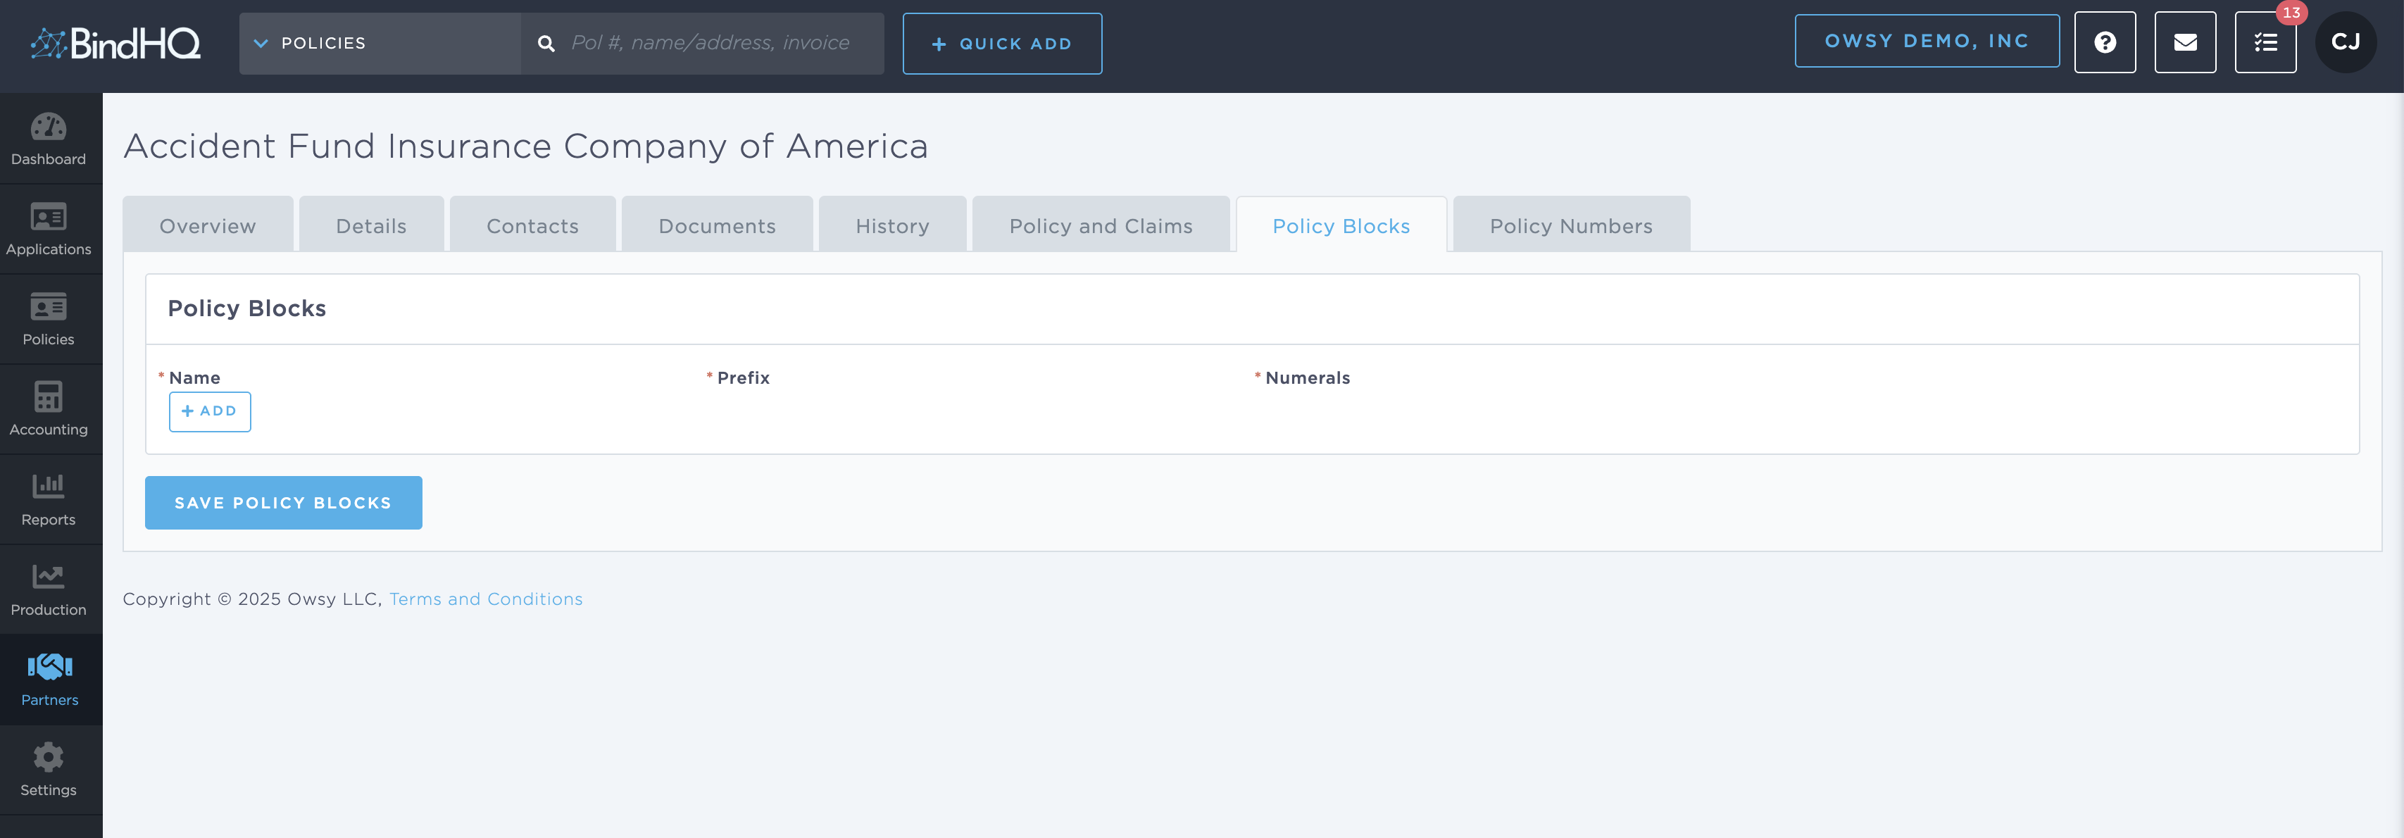Switch to the Policy Numbers tab
Viewport: 2404px width, 838px height.
(x=1570, y=226)
